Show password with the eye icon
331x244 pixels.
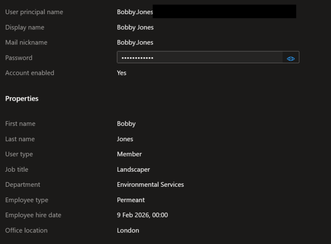290,58
